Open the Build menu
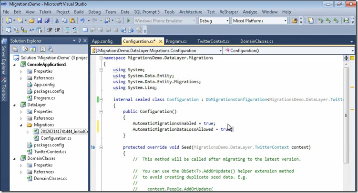This screenshot has width=358, height=193. pos(79,12)
